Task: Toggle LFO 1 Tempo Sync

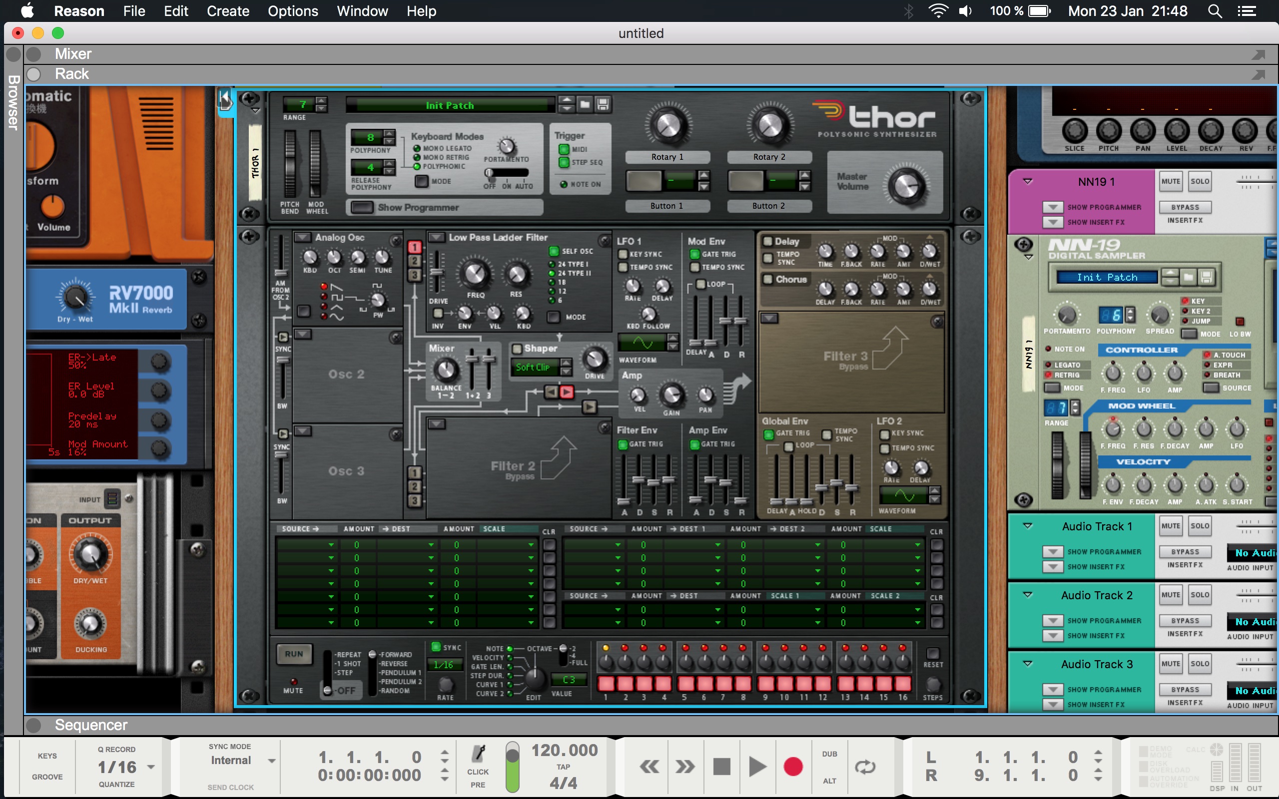Action: click(x=623, y=267)
